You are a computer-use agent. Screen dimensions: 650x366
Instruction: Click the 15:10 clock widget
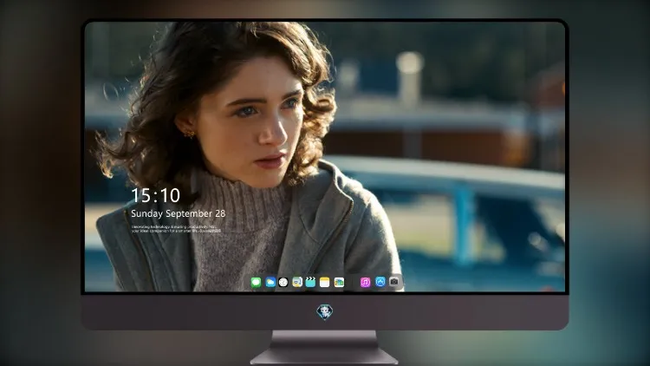click(156, 195)
